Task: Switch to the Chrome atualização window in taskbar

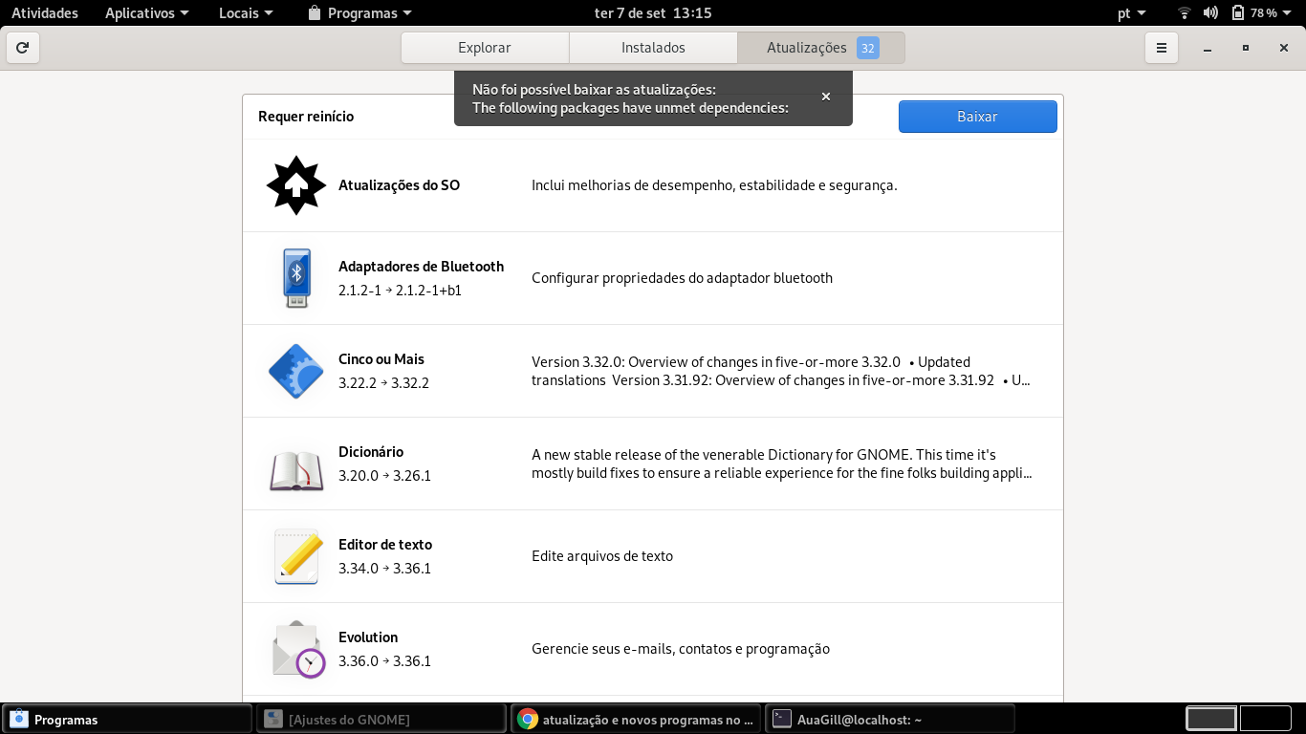Action: coord(637,720)
